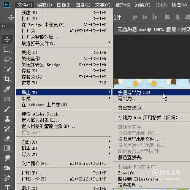Select the Crop tool
This screenshot has height=190, width=190.
(x=7, y=79)
